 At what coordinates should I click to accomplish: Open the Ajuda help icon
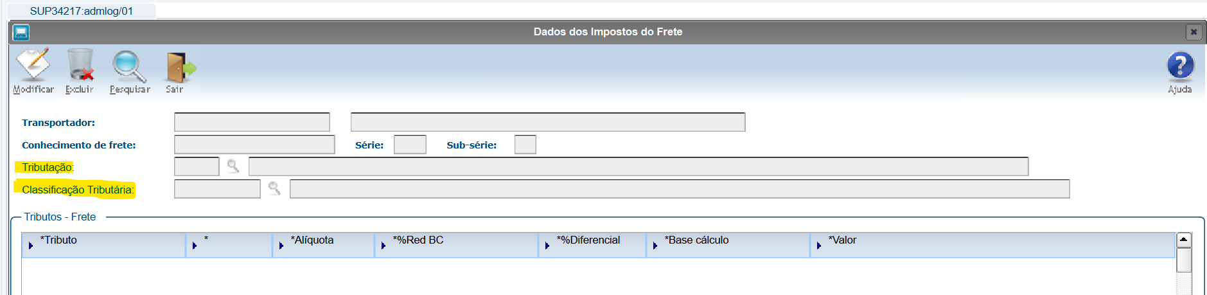tap(1179, 66)
